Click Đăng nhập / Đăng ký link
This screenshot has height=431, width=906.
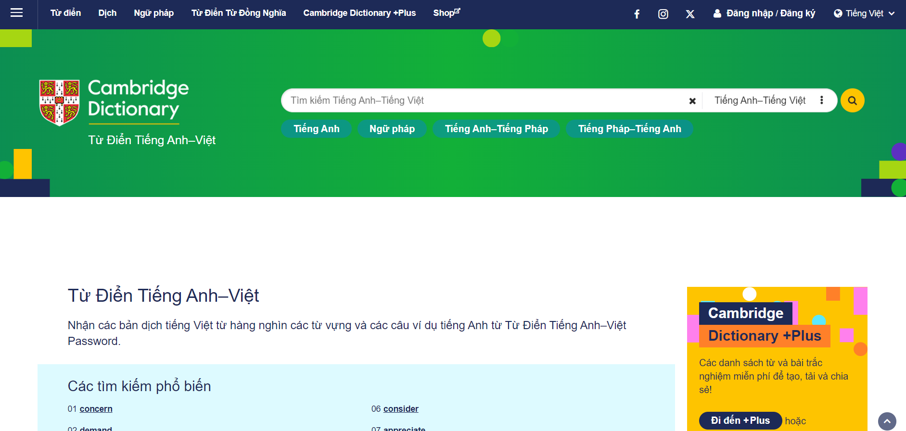[764, 13]
